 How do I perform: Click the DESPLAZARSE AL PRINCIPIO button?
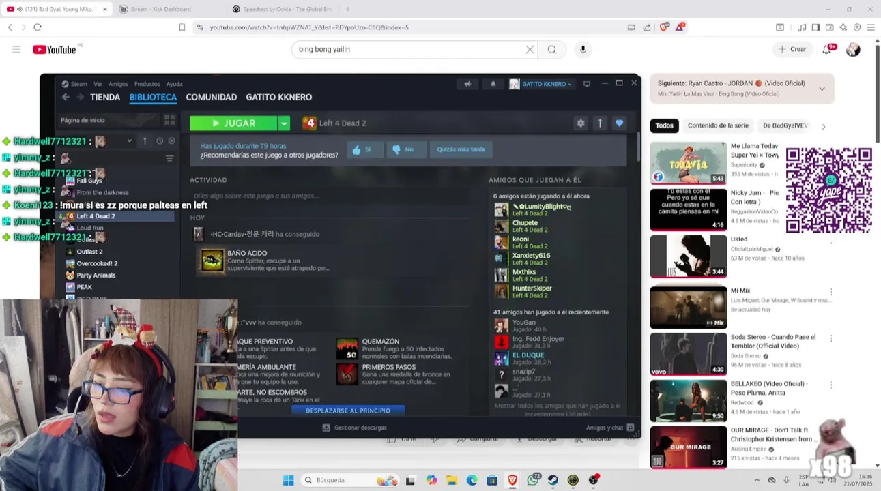point(348,411)
